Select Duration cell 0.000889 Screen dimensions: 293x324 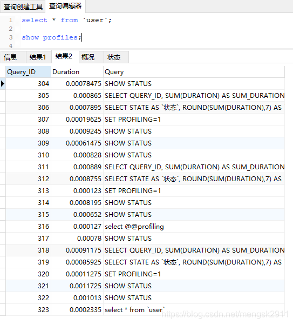point(77,167)
